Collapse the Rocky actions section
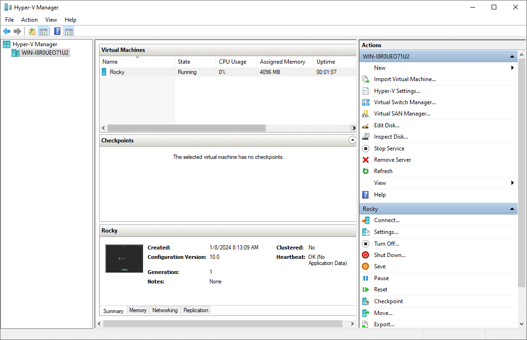The height and width of the screenshot is (340, 527). pos(512,209)
